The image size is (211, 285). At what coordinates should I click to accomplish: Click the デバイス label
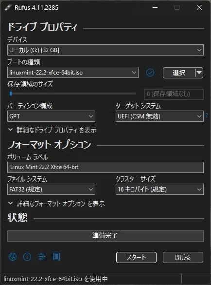coord(17,39)
